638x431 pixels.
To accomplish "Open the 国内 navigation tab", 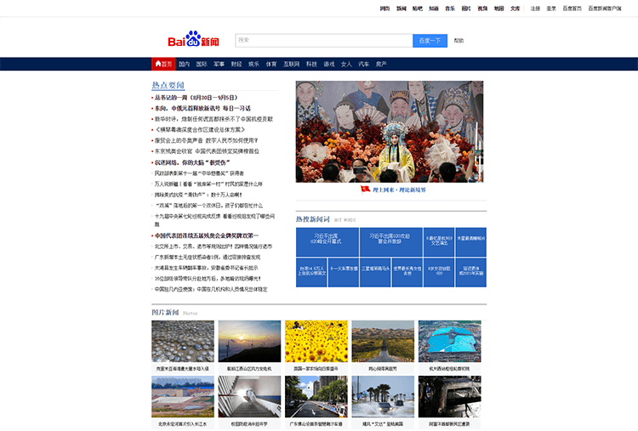I will pos(184,64).
